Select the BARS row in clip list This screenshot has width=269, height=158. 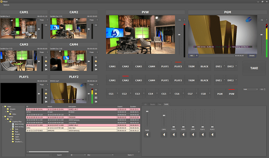[x=83, y=128]
